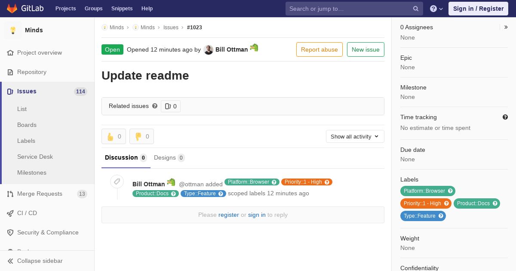The image size is (516, 271).
Task: Open the Projects menu
Action: [x=66, y=9]
